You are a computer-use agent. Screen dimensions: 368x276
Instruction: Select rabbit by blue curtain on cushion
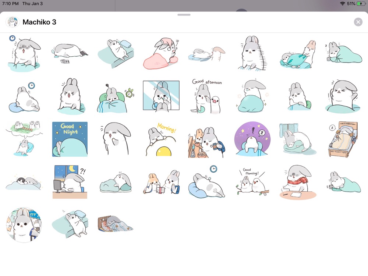pos(298,139)
